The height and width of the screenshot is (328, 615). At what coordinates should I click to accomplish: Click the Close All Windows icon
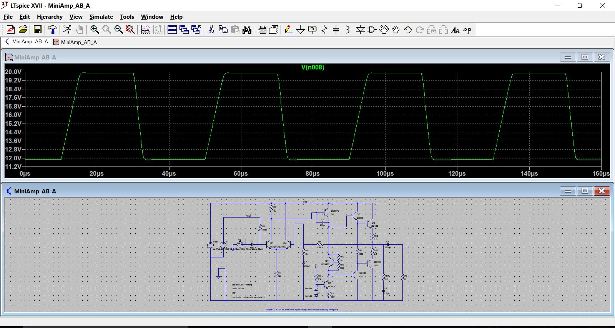pos(196,30)
